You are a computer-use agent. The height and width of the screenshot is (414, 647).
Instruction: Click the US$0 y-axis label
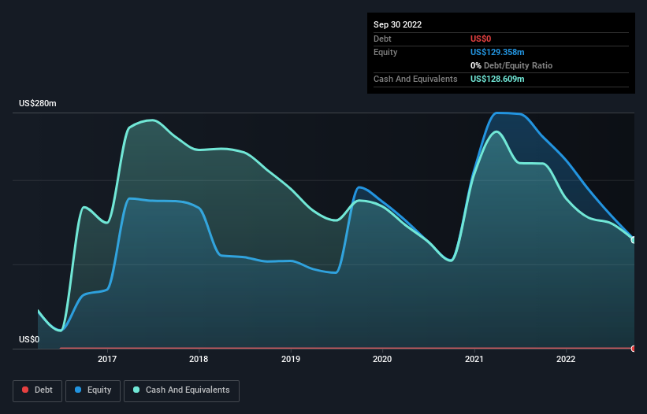click(29, 339)
